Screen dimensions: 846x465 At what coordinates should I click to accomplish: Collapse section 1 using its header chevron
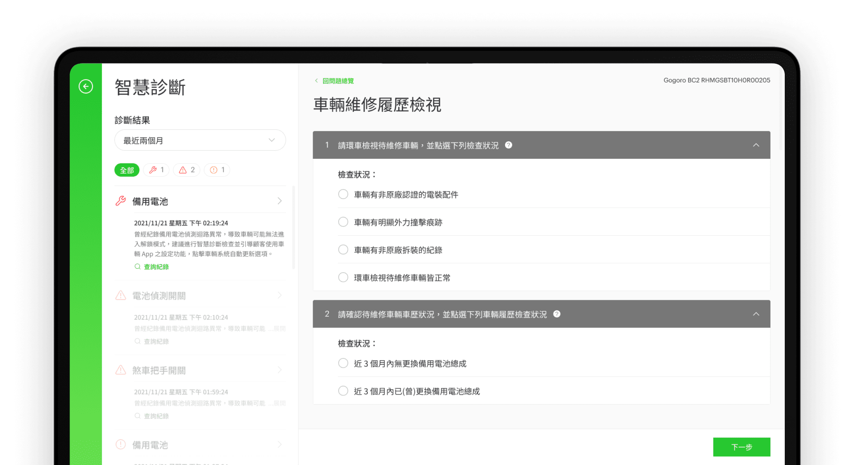(756, 145)
